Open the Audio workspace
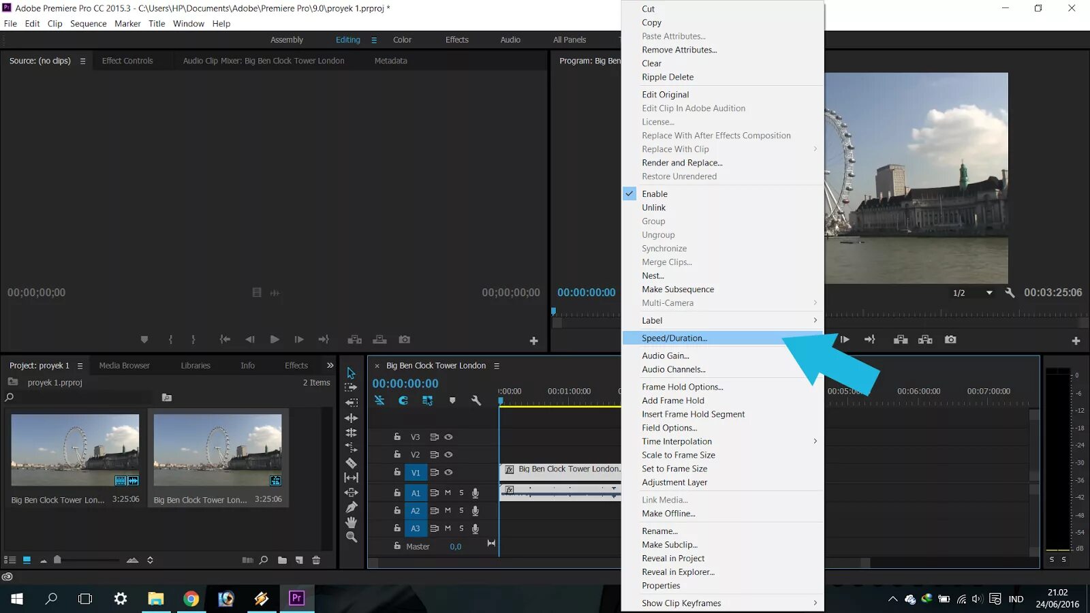 pos(510,40)
